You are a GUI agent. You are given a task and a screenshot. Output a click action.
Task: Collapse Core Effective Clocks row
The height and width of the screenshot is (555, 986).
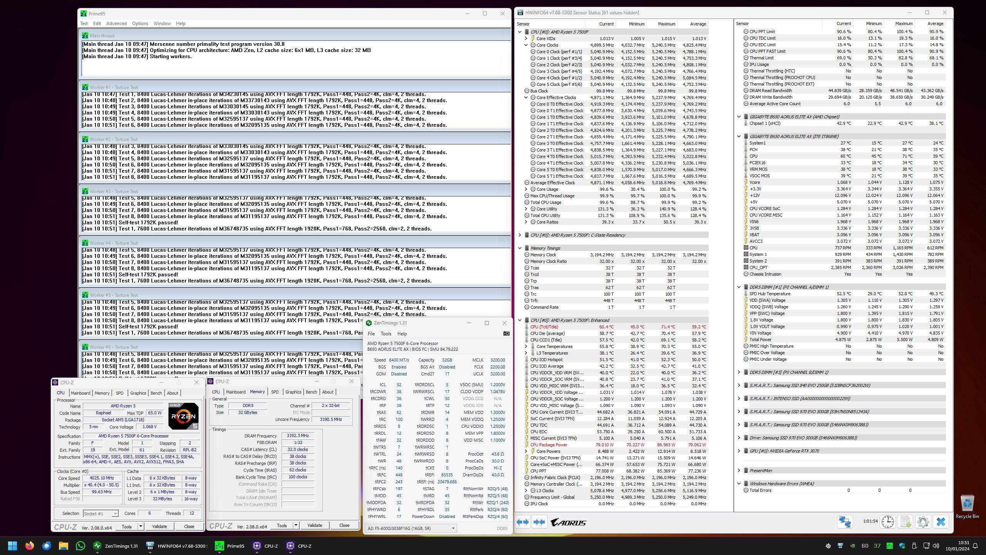526,98
